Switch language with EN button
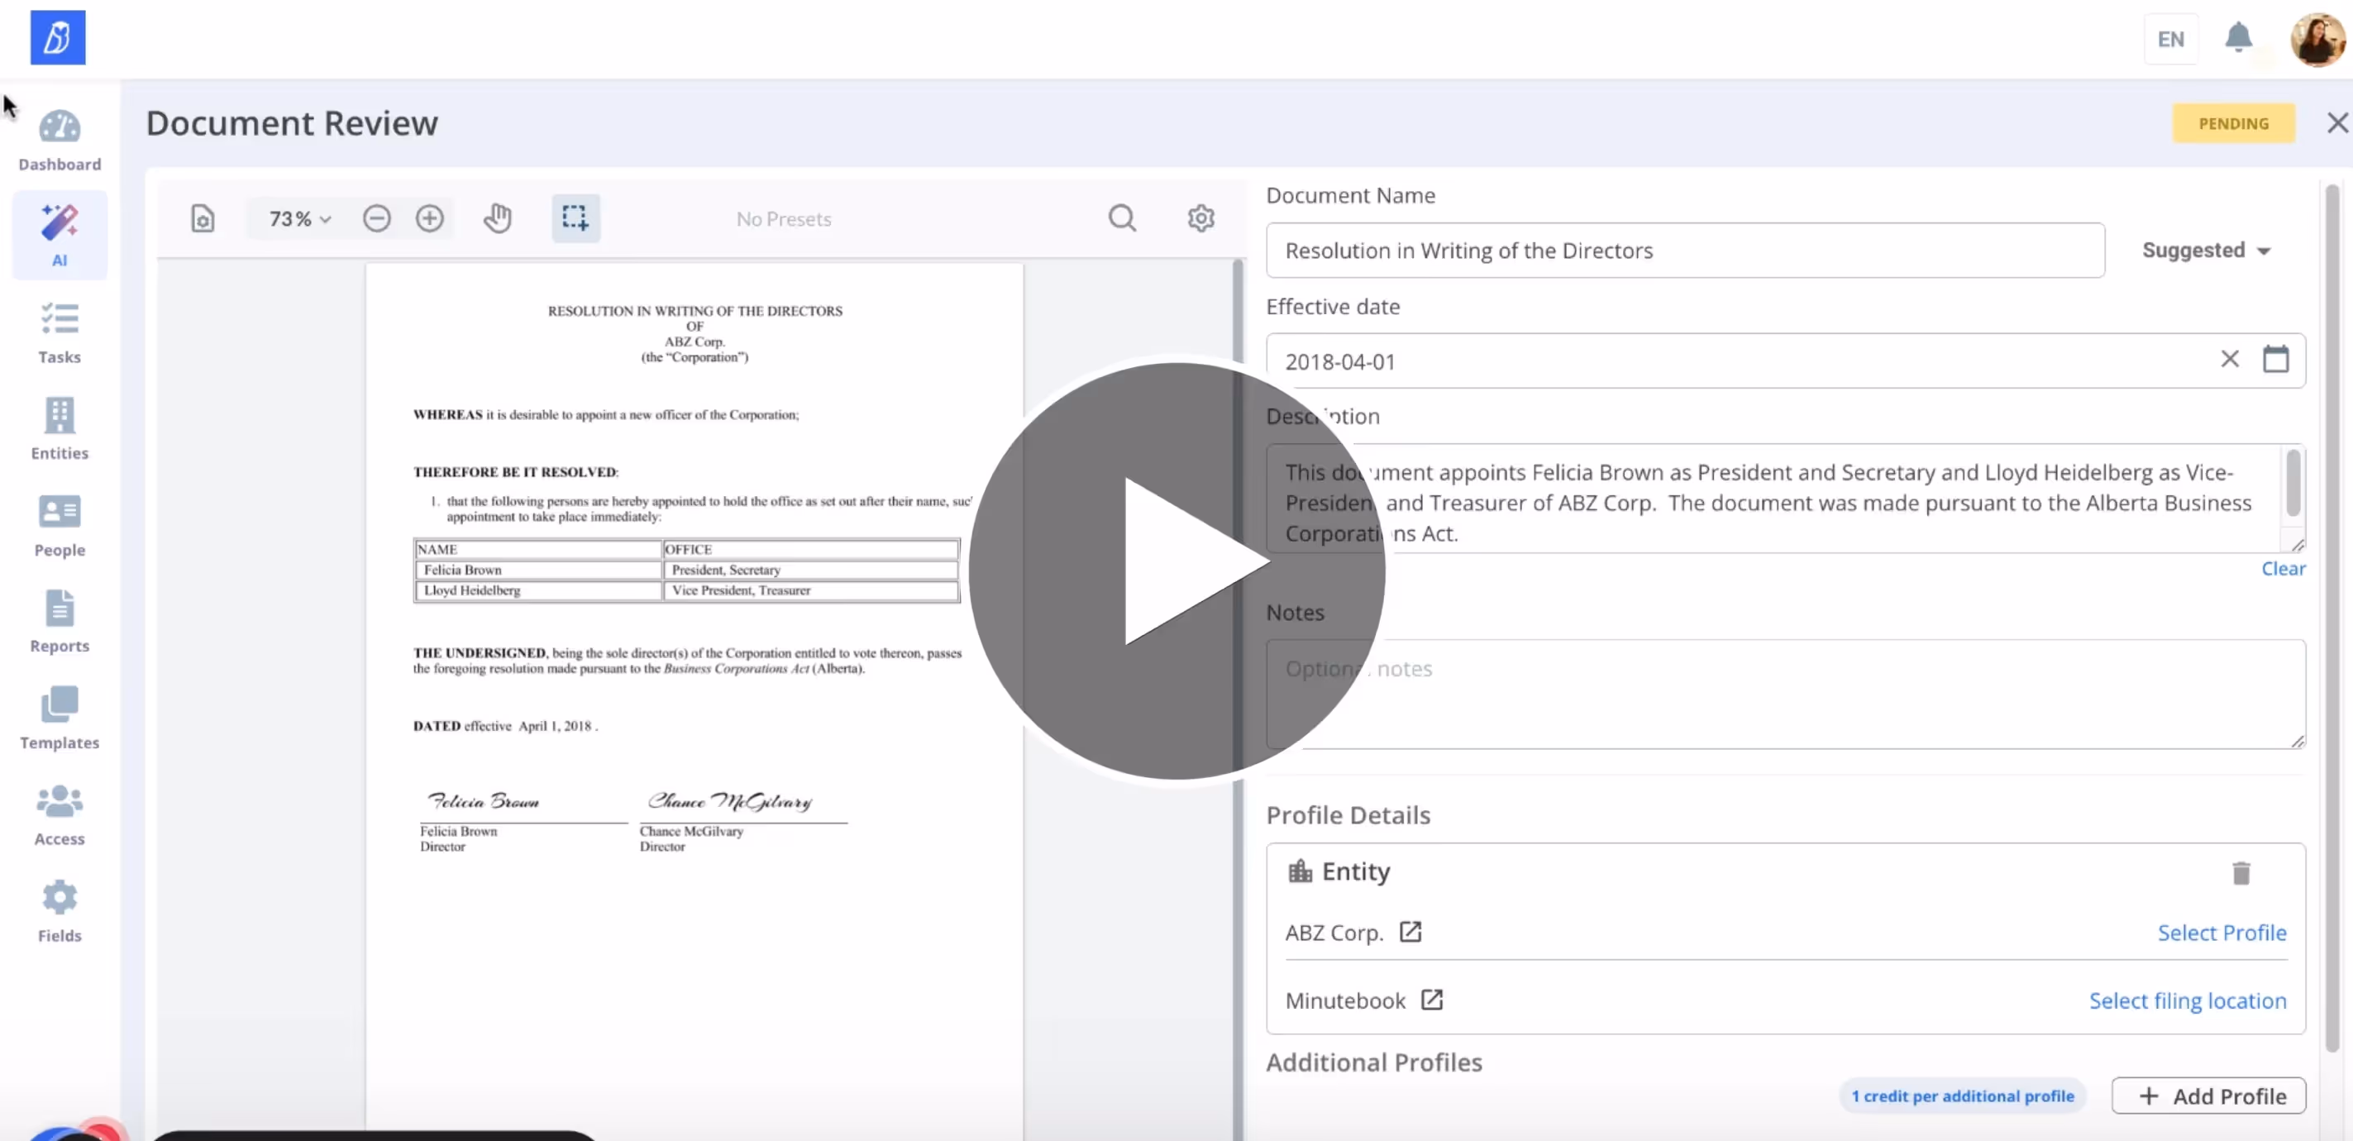 pyautogui.click(x=2171, y=40)
